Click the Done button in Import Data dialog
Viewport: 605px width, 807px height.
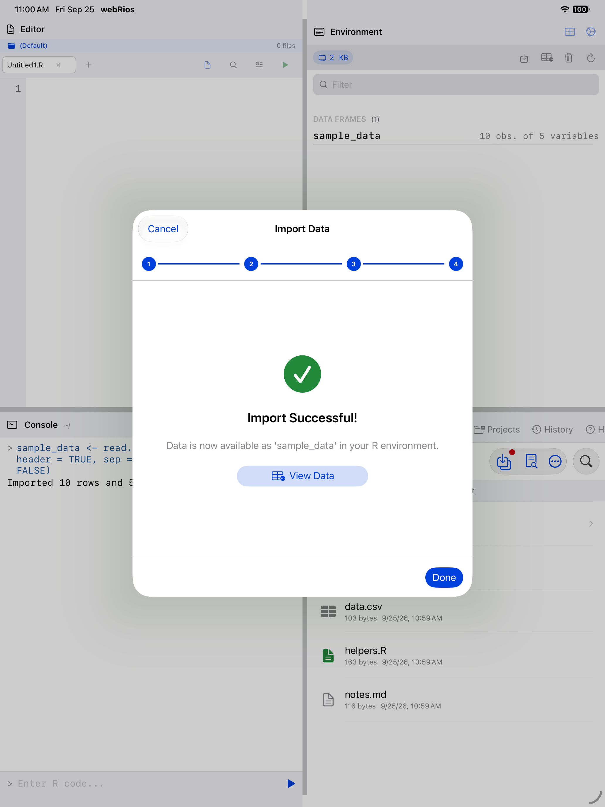click(444, 577)
